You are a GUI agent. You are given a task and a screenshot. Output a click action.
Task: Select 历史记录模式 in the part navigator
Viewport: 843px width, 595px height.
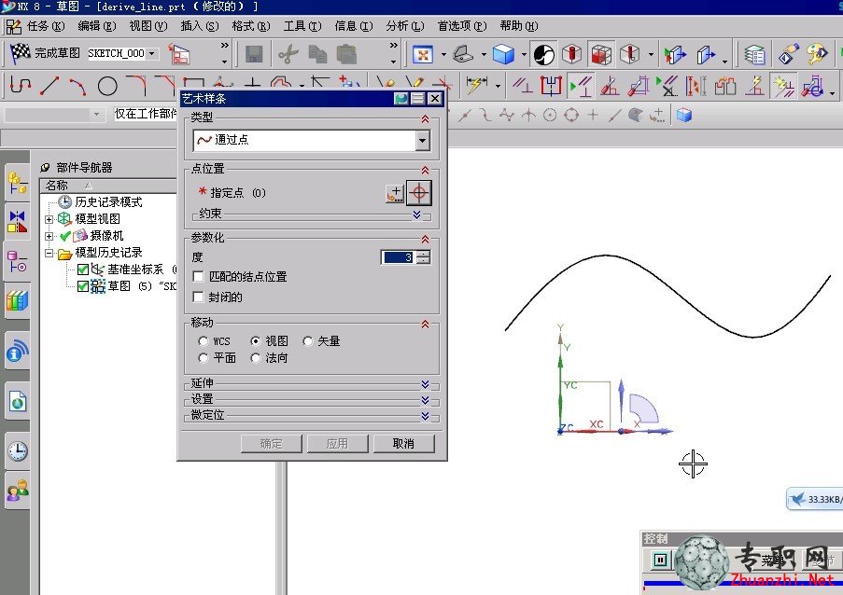[108, 202]
